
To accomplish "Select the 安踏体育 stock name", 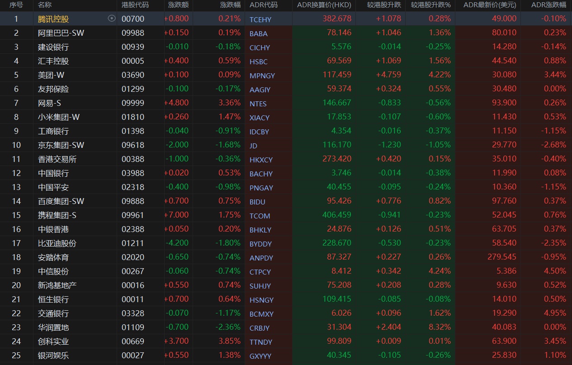I will (x=53, y=257).
